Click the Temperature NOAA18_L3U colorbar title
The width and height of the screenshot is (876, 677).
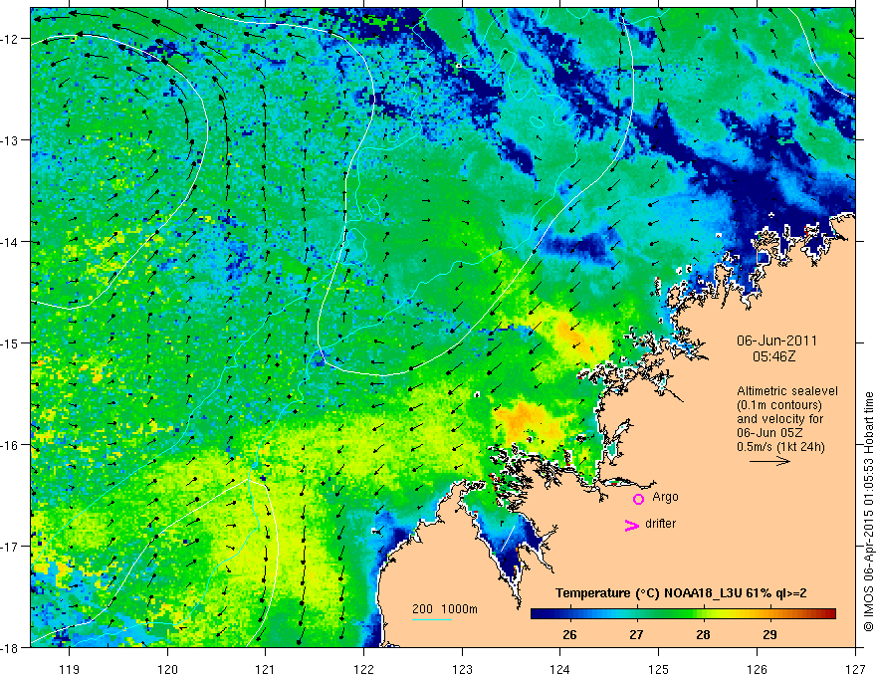click(x=681, y=593)
